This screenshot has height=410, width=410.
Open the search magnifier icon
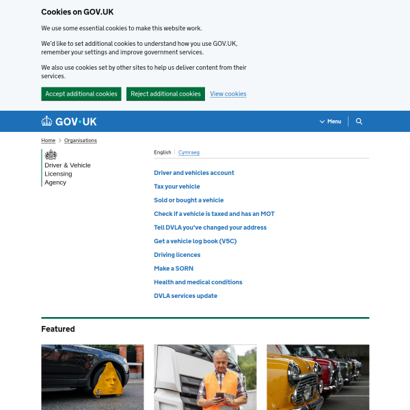tap(359, 122)
